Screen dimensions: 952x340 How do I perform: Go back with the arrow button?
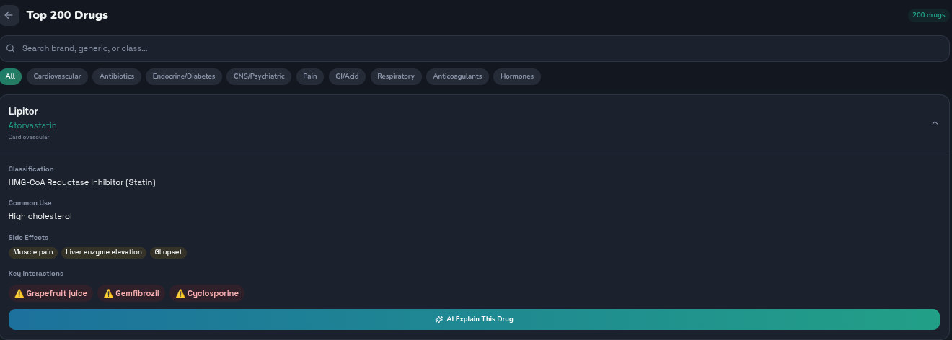[9, 15]
